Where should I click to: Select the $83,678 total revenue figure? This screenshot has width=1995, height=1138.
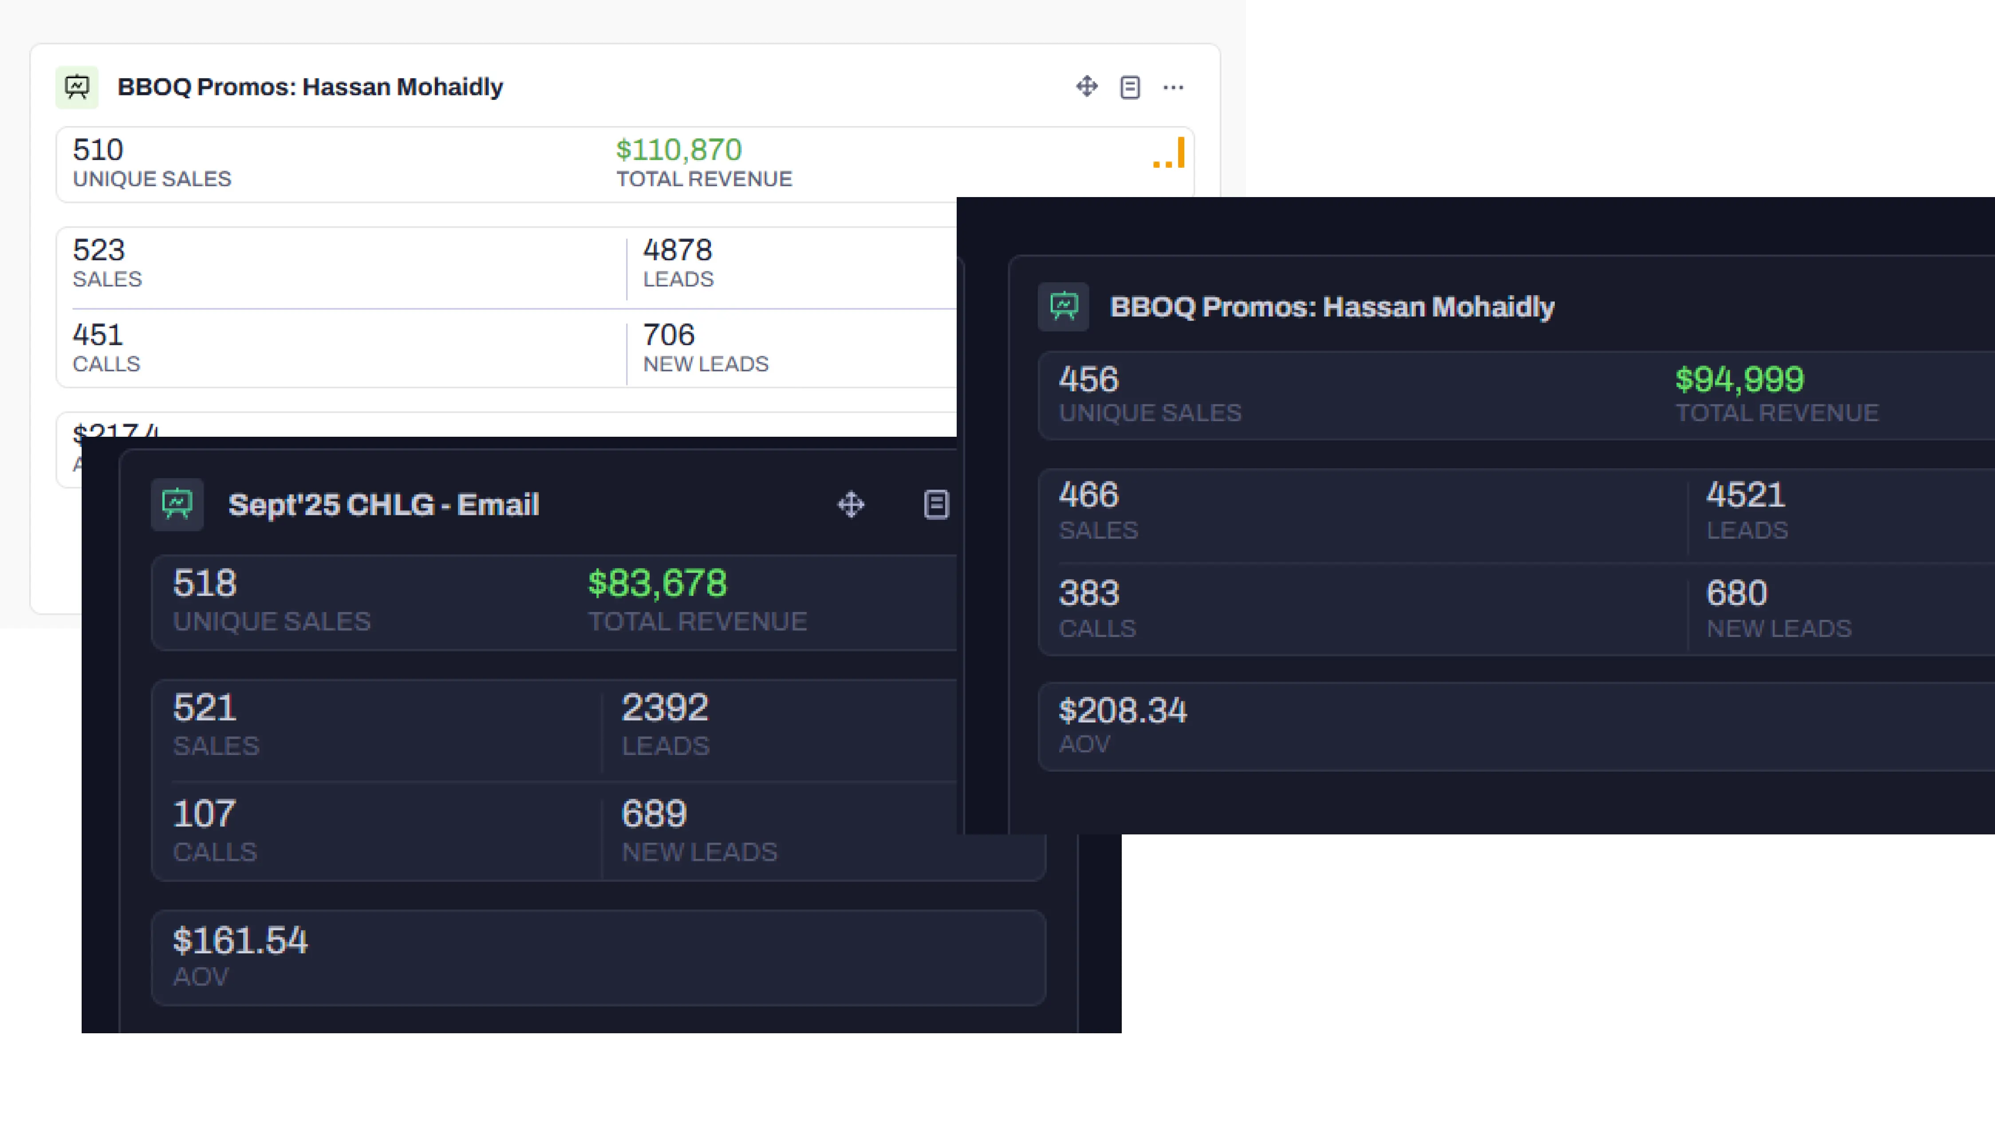pyautogui.click(x=657, y=583)
